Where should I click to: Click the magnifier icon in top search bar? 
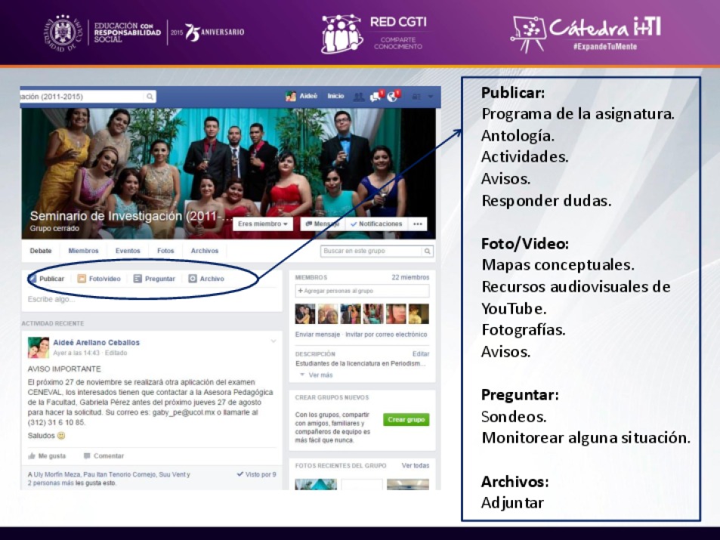click(x=150, y=97)
